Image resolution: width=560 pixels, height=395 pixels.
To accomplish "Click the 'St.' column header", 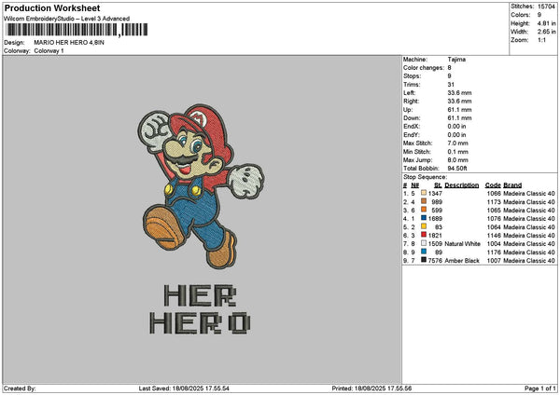I will (438, 185).
